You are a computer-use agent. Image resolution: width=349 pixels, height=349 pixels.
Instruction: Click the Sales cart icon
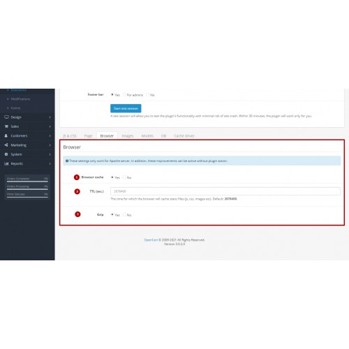pos(6,126)
